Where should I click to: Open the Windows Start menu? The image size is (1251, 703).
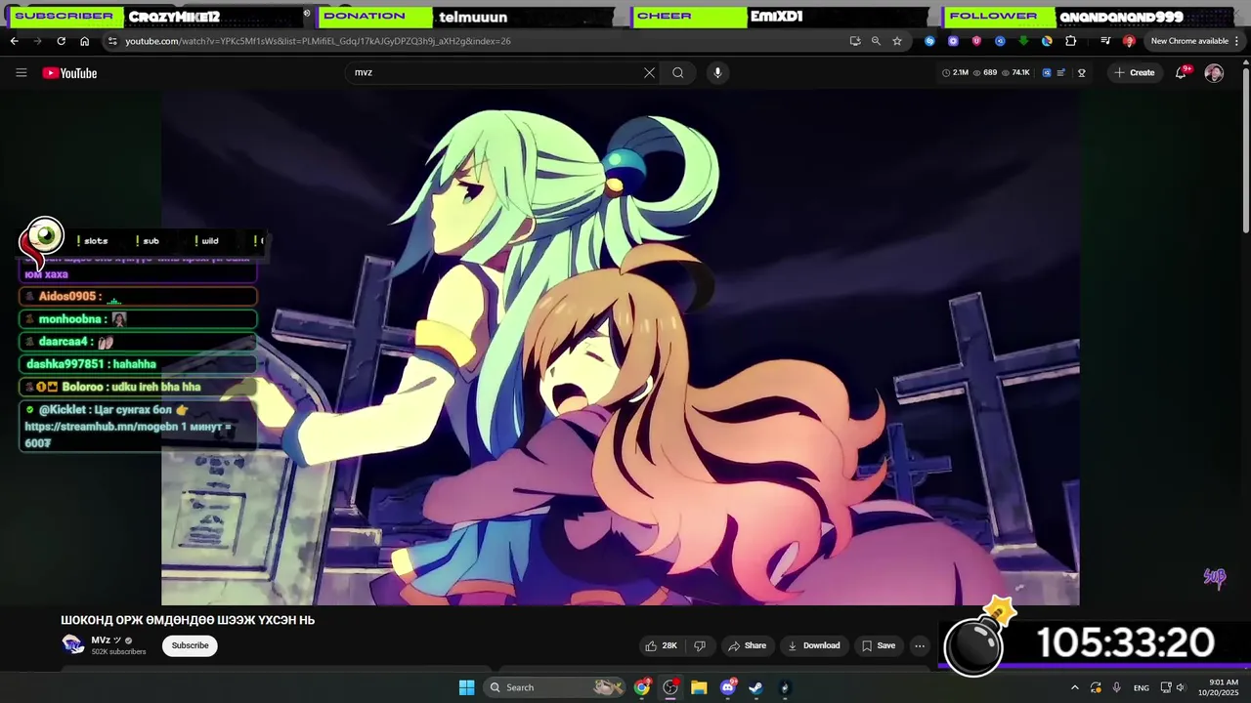(x=466, y=687)
